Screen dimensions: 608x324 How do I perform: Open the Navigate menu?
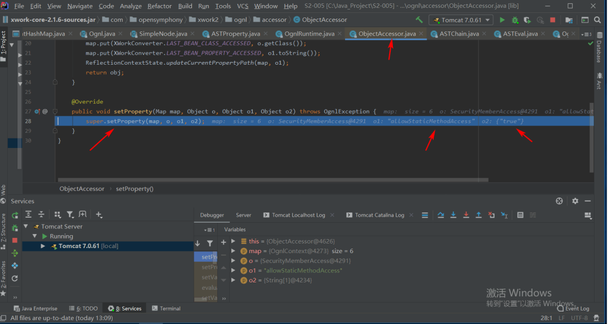[80, 6]
